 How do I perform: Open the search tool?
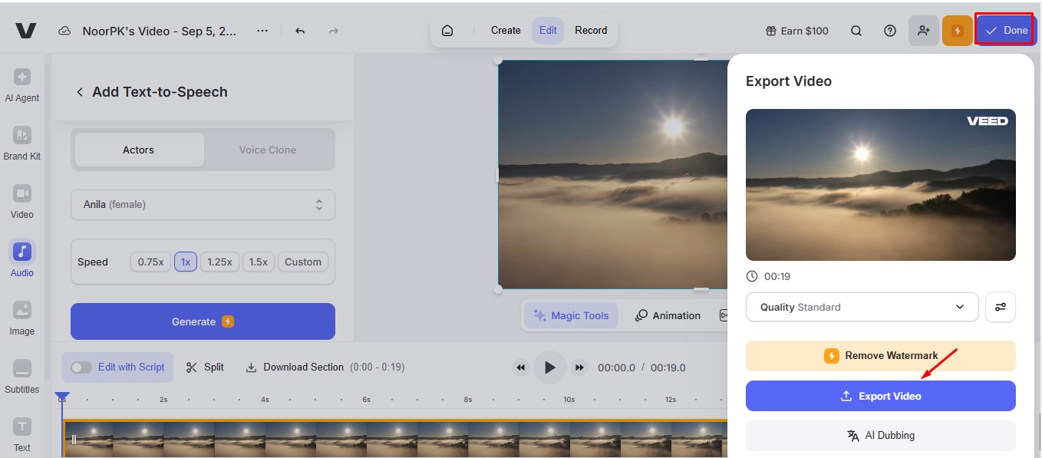point(856,31)
